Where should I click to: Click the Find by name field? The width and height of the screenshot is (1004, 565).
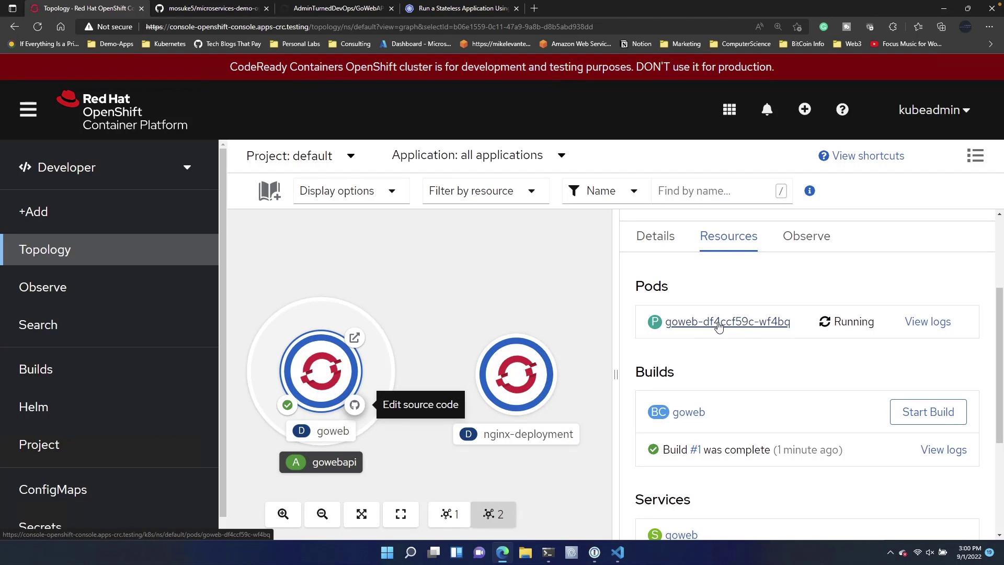[x=714, y=191]
